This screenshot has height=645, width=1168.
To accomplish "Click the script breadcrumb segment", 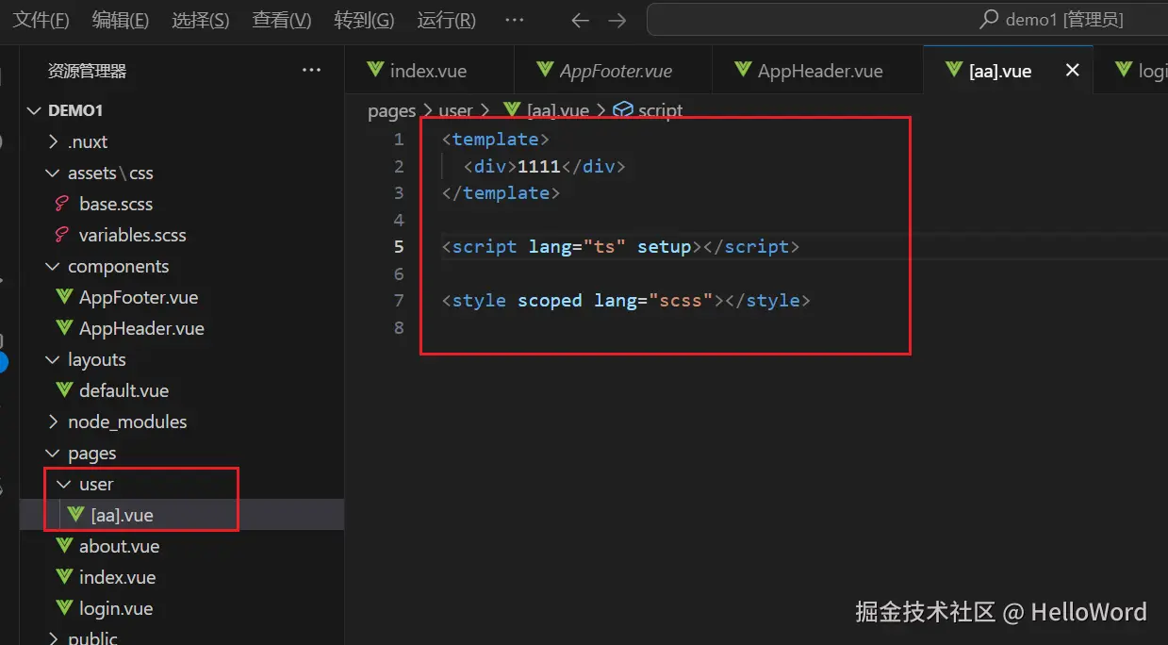I will tap(660, 110).
